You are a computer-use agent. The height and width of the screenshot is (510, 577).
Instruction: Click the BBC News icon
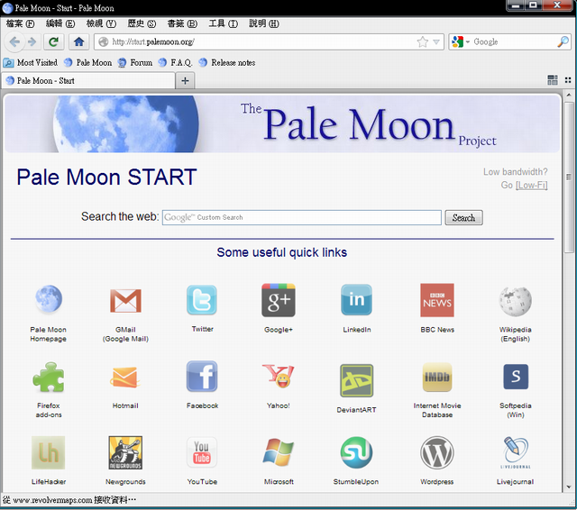[x=436, y=300]
